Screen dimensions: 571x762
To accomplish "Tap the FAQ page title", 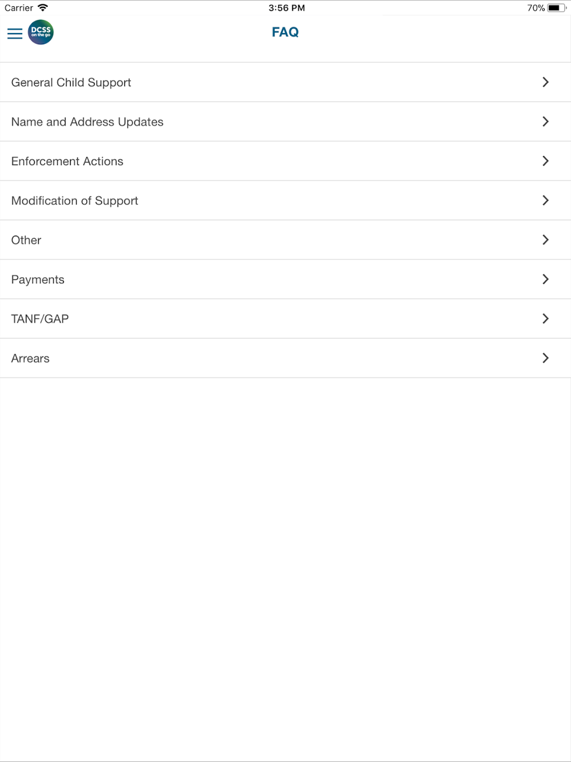I will pos(285,32).
